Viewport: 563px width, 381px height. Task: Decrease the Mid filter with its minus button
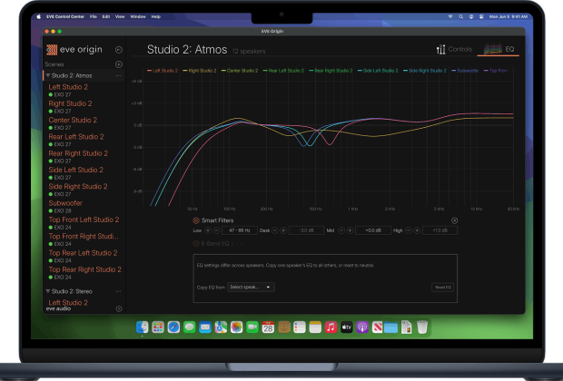tap(341, 230)
